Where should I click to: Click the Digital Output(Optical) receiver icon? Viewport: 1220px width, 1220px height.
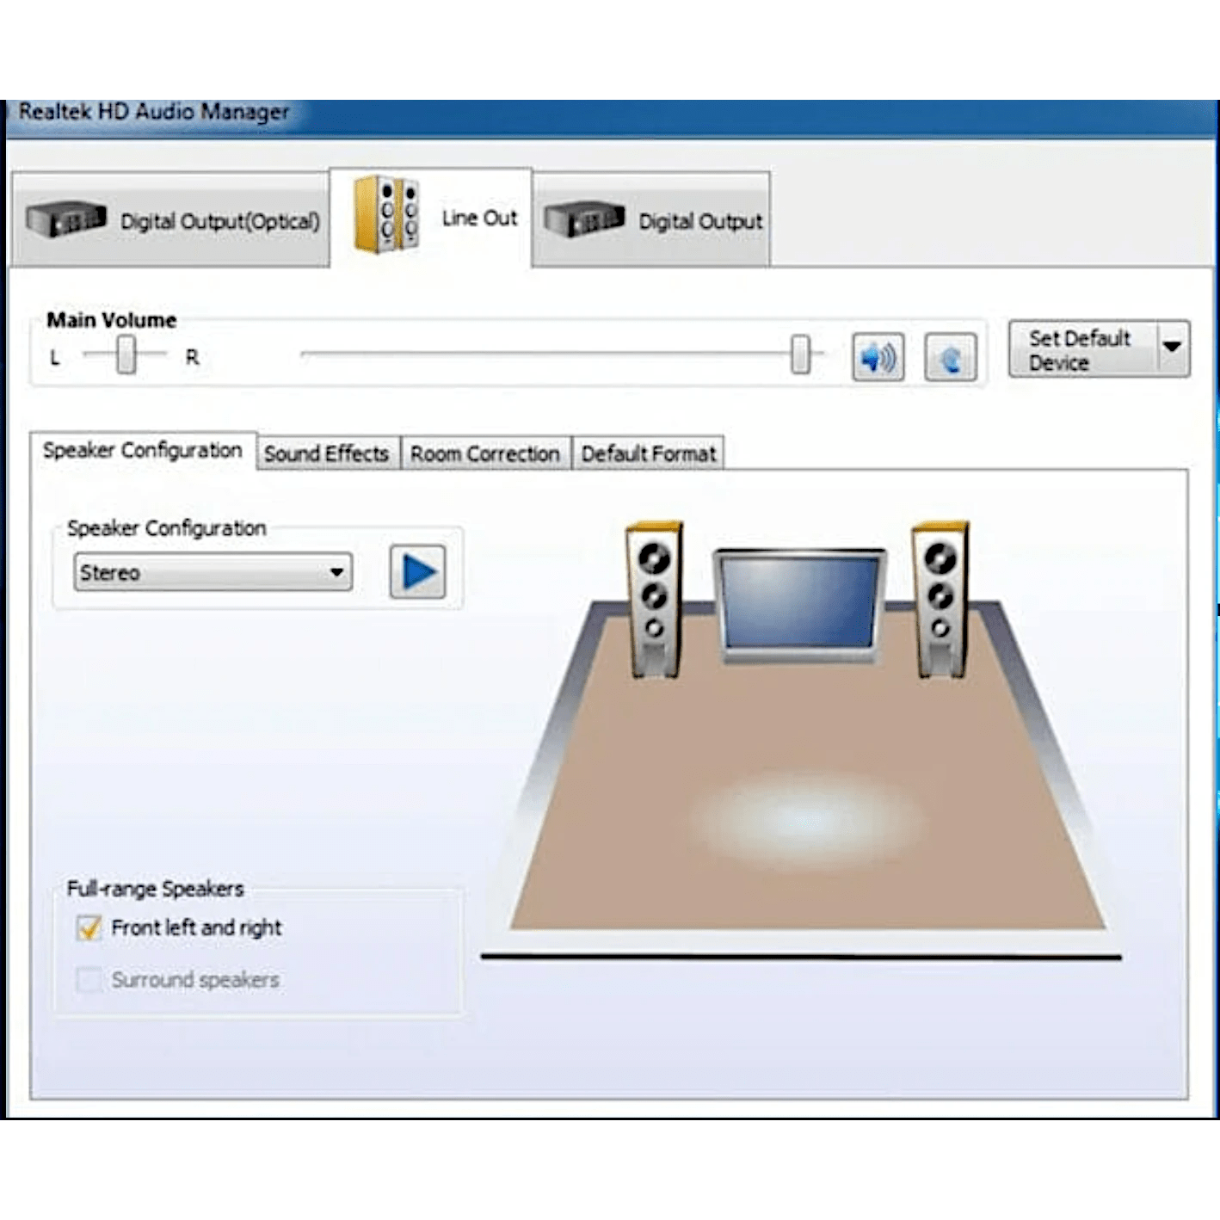click(66, 219)
